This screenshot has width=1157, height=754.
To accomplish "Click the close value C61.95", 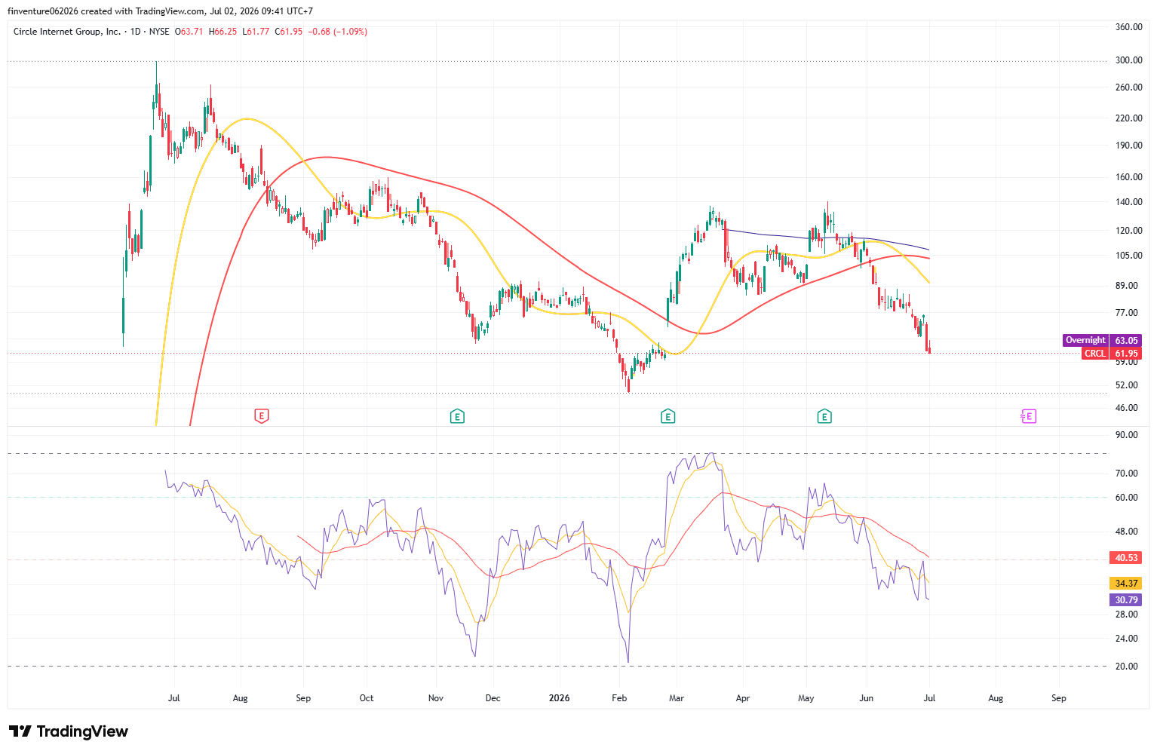I will point(289,32).
